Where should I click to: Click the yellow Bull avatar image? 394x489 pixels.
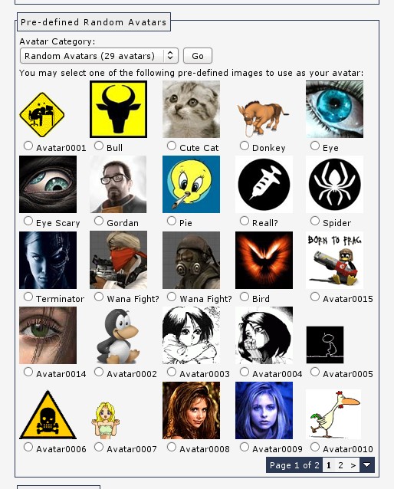click(x=118, y=109)
